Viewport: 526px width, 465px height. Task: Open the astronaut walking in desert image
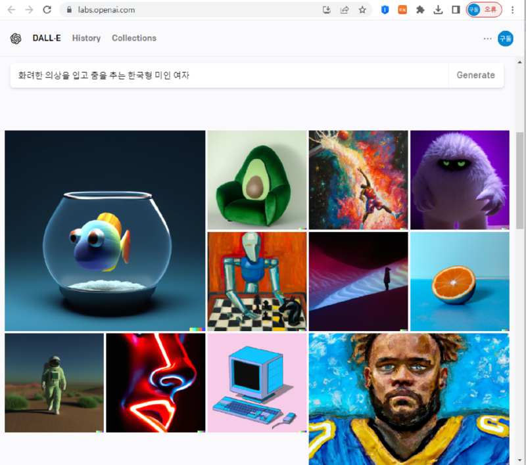54,383
